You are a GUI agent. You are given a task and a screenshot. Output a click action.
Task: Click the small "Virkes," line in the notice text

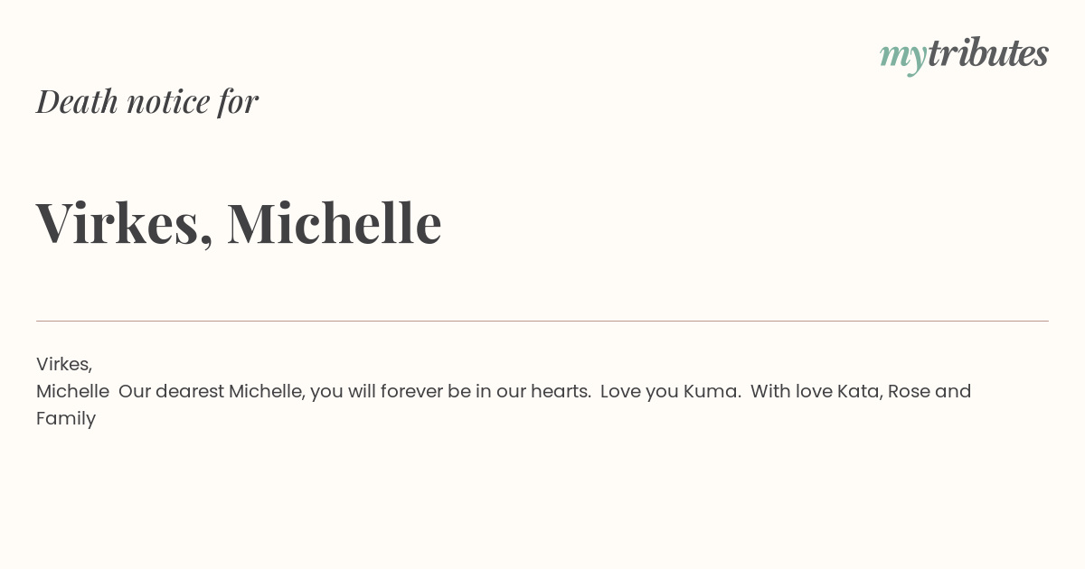(64, 364)
